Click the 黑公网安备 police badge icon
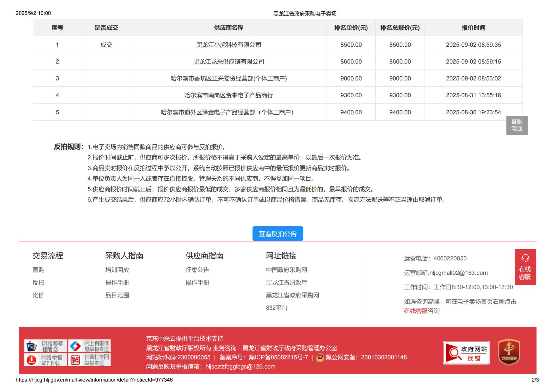This screenshot has width=555, height=392. 320,357
